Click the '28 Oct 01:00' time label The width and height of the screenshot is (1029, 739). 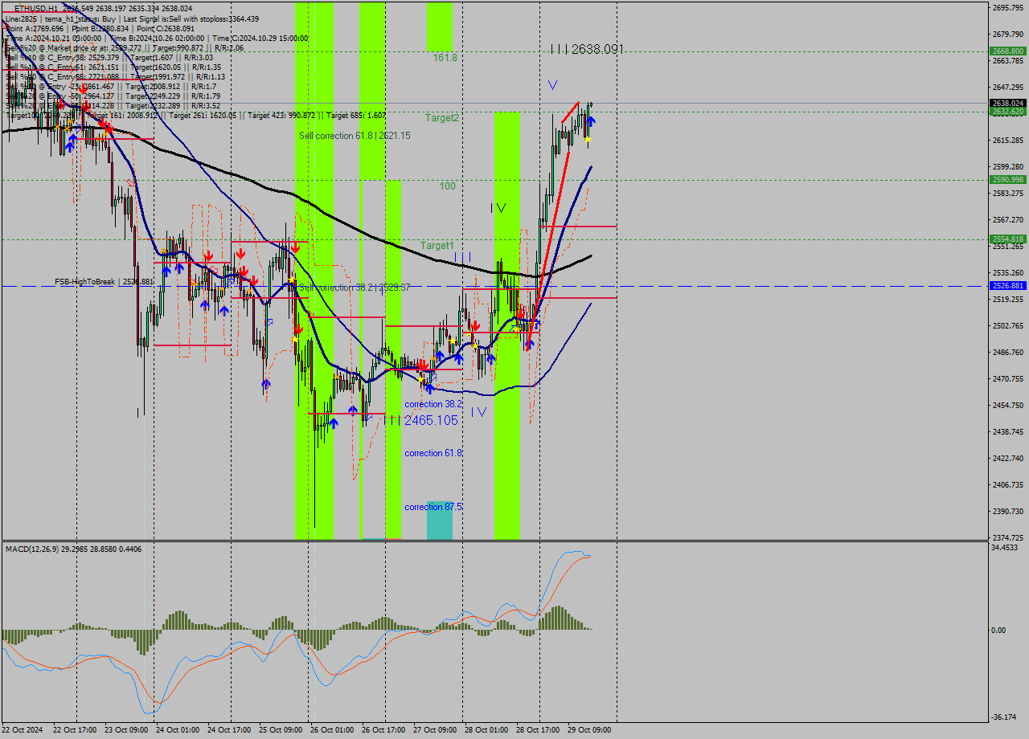point(486,730)
